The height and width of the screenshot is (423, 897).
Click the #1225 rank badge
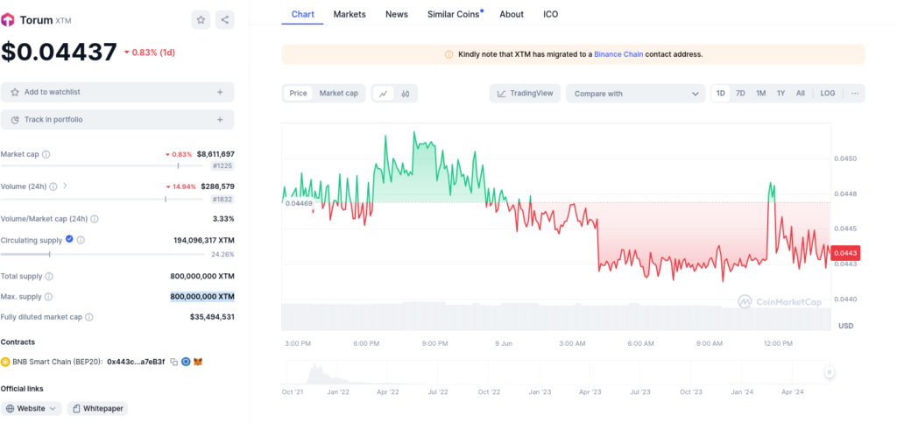pos(222,166)
